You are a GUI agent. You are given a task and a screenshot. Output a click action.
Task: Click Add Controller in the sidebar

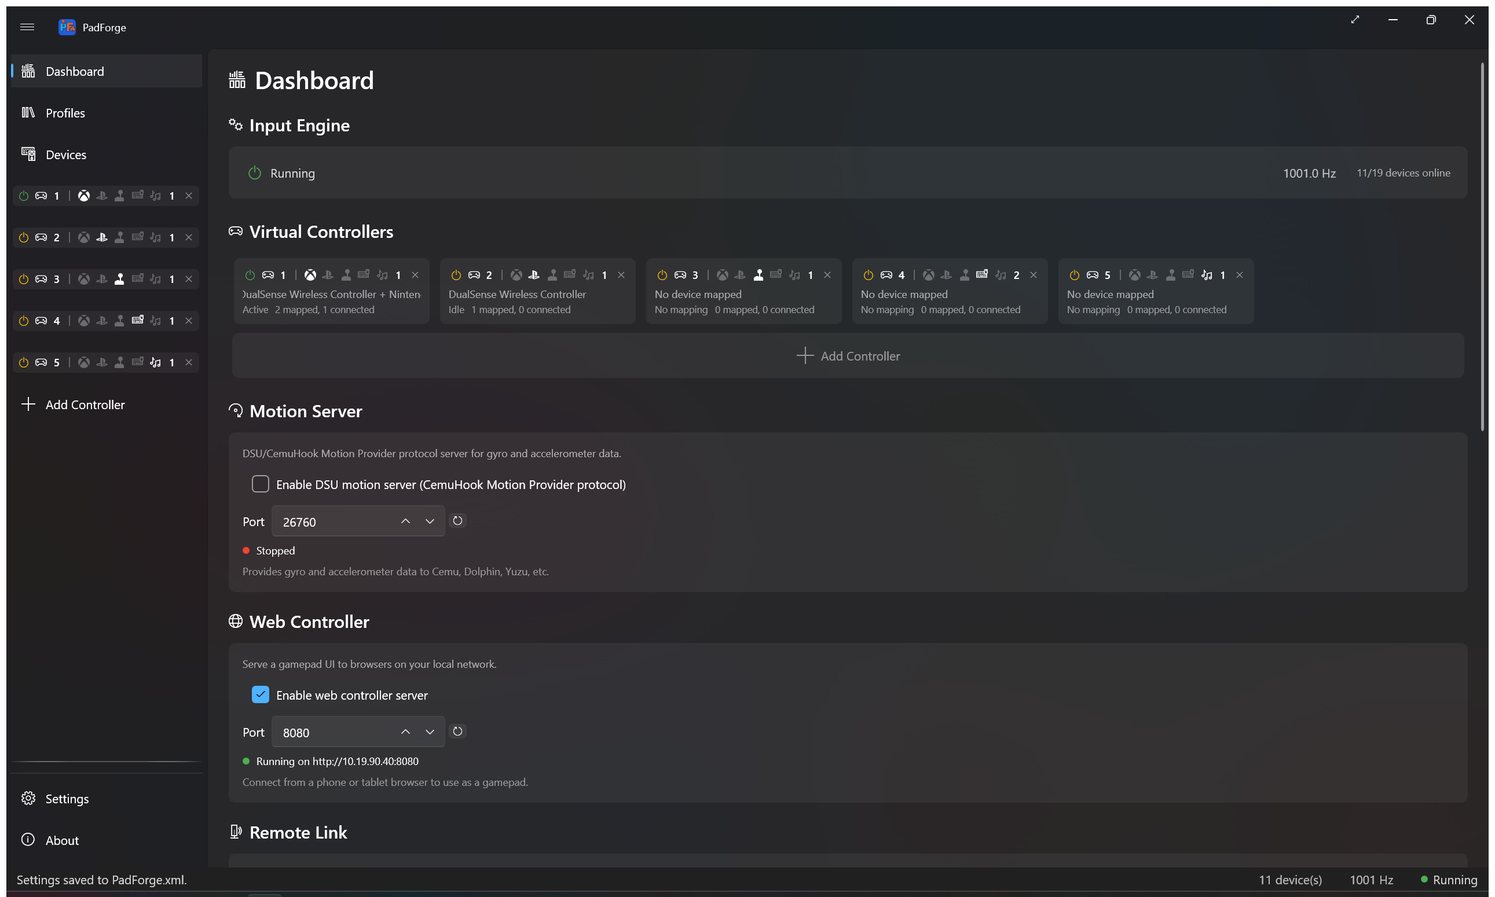pyautogui.click(x=107, y=405)
